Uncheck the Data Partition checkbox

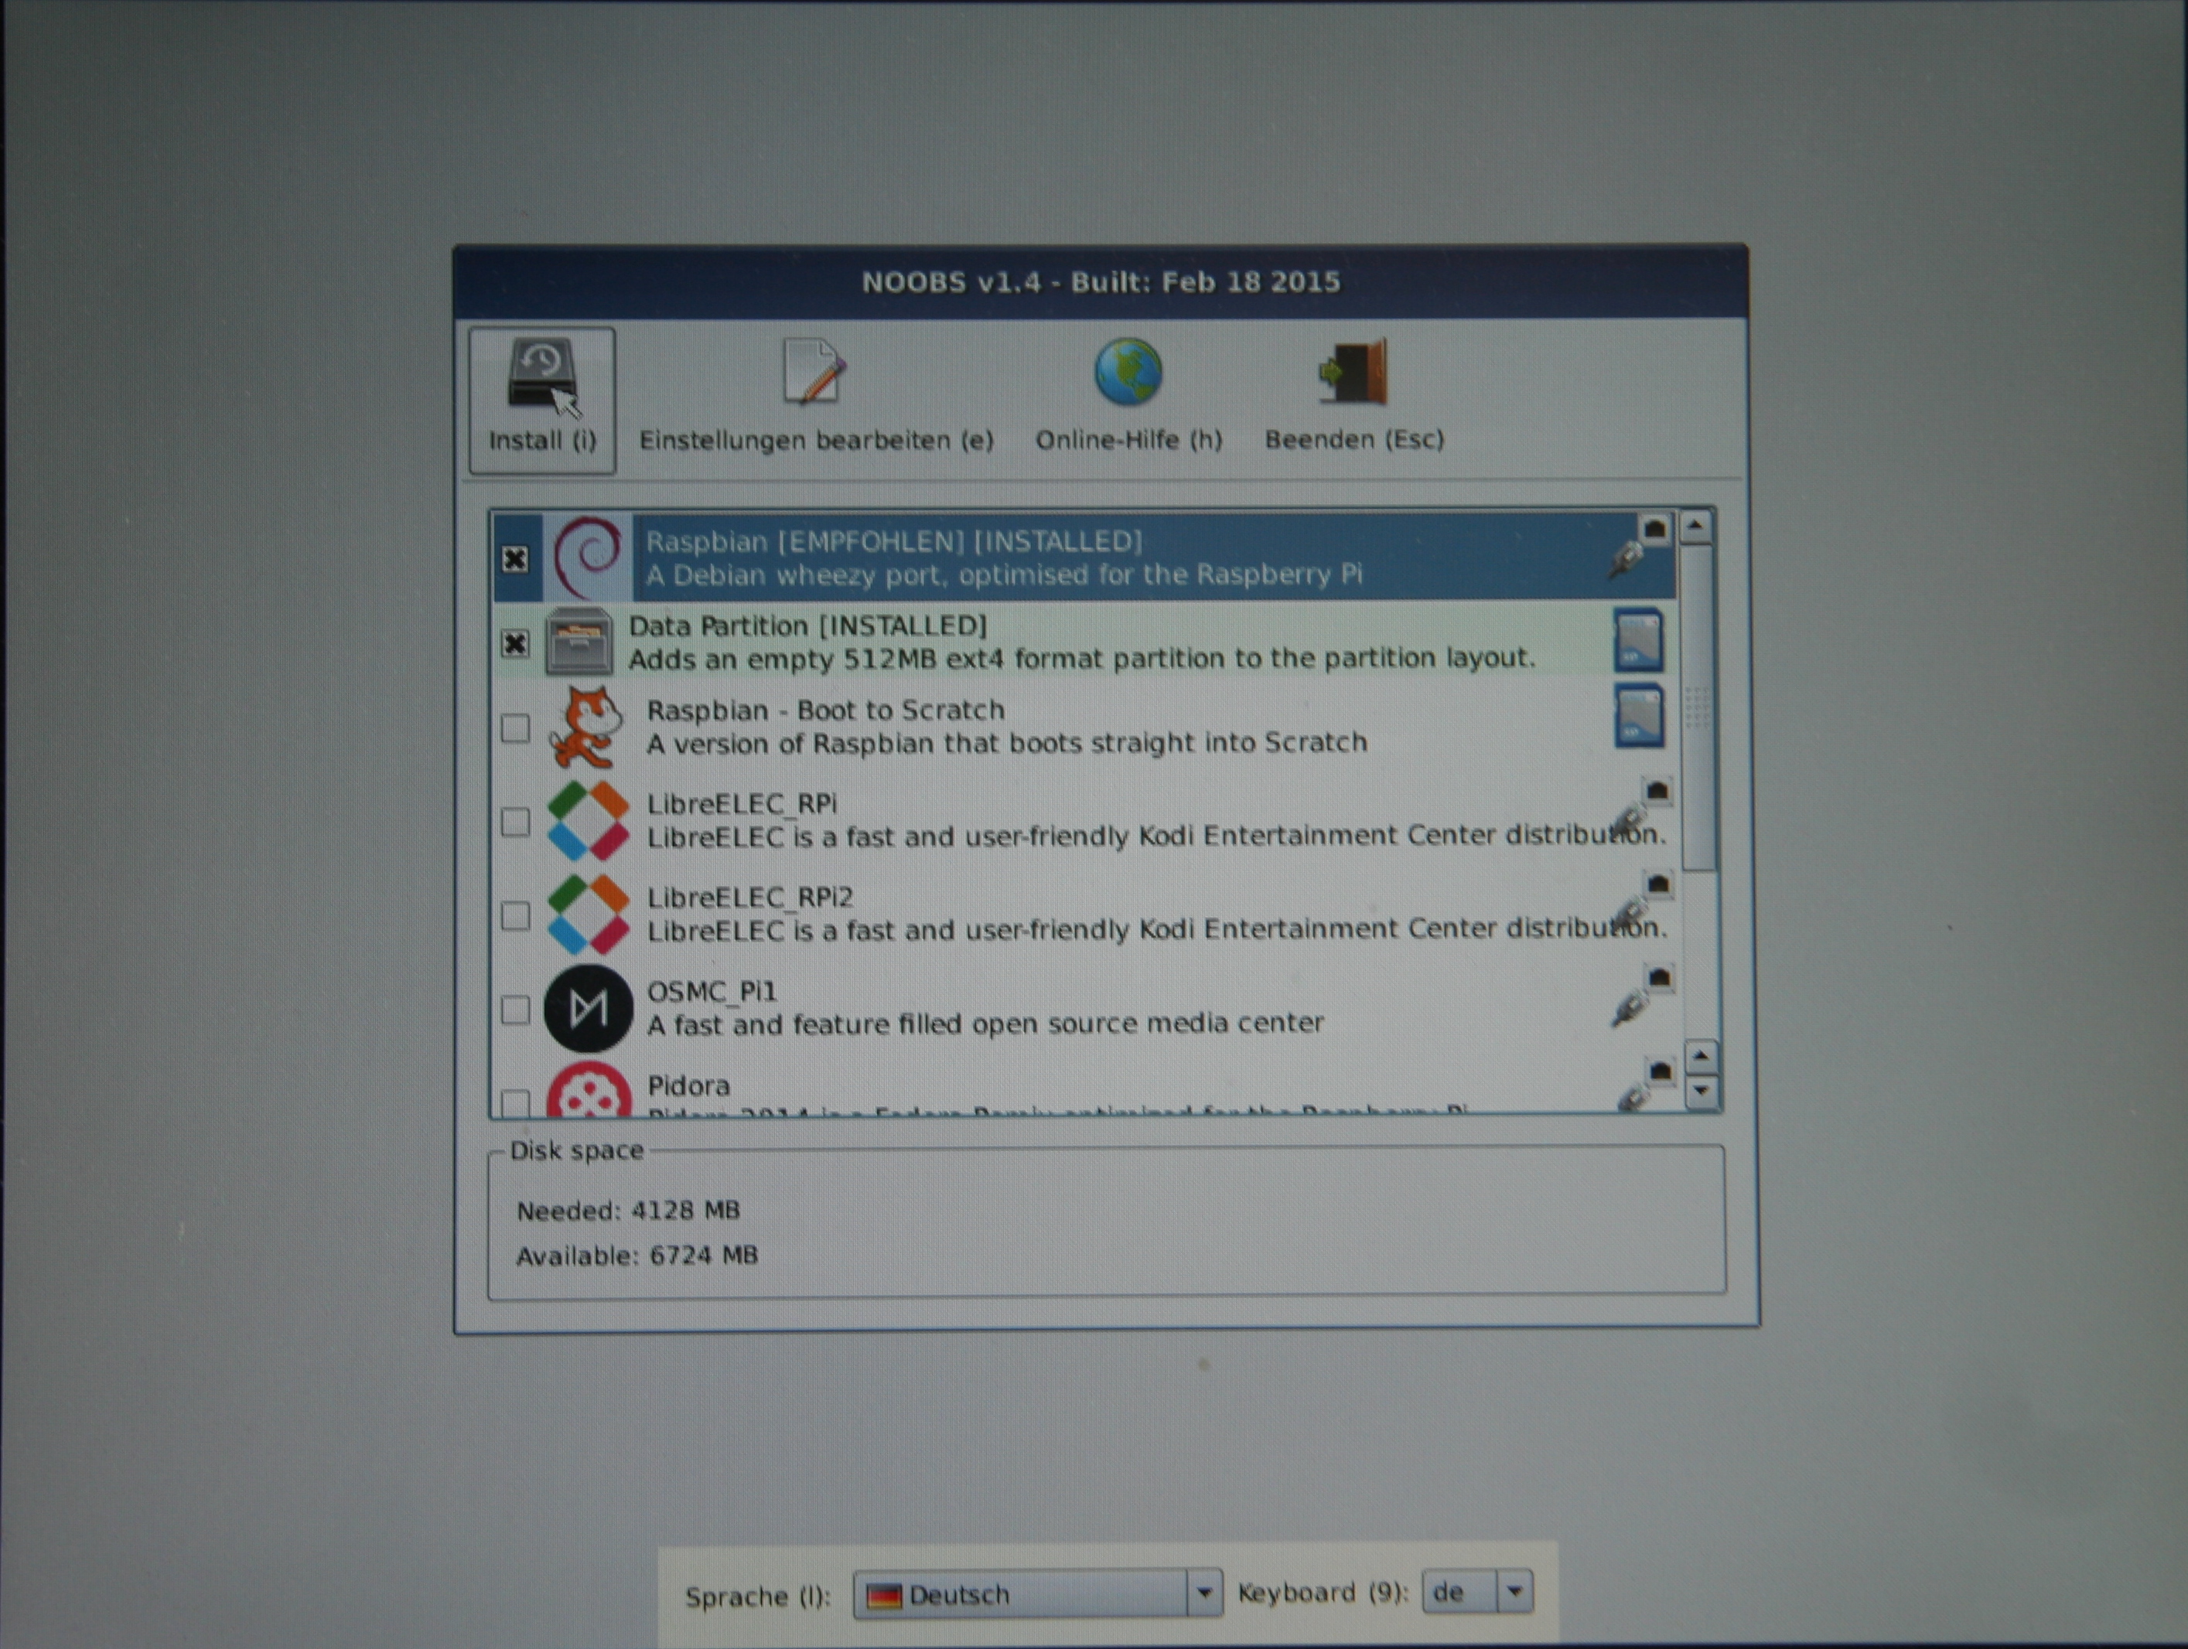[514, 645]
